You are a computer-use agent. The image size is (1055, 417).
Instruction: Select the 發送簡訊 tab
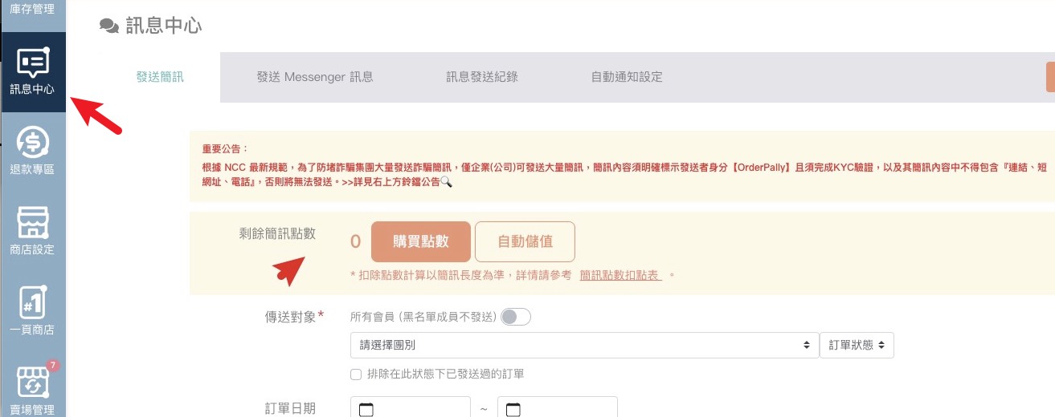pyautogui.click(x=160, y=77)
